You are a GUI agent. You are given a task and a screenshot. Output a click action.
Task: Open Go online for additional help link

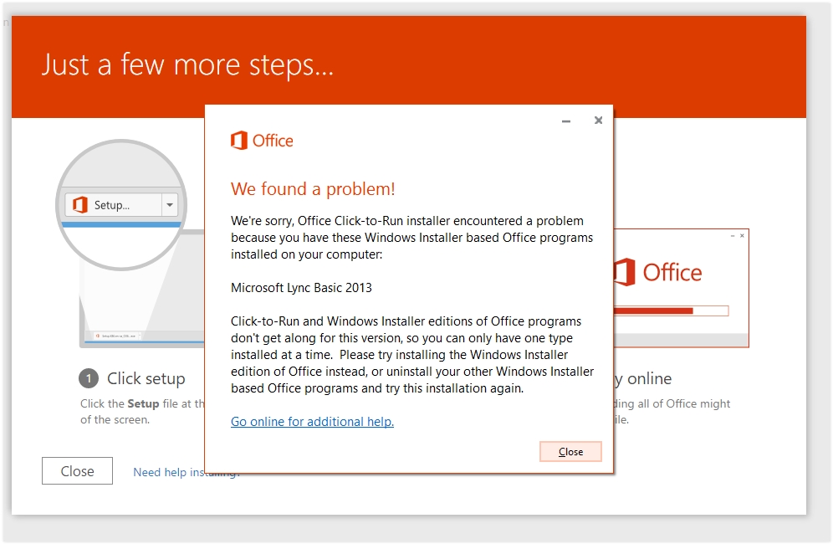tap(313, 422)
